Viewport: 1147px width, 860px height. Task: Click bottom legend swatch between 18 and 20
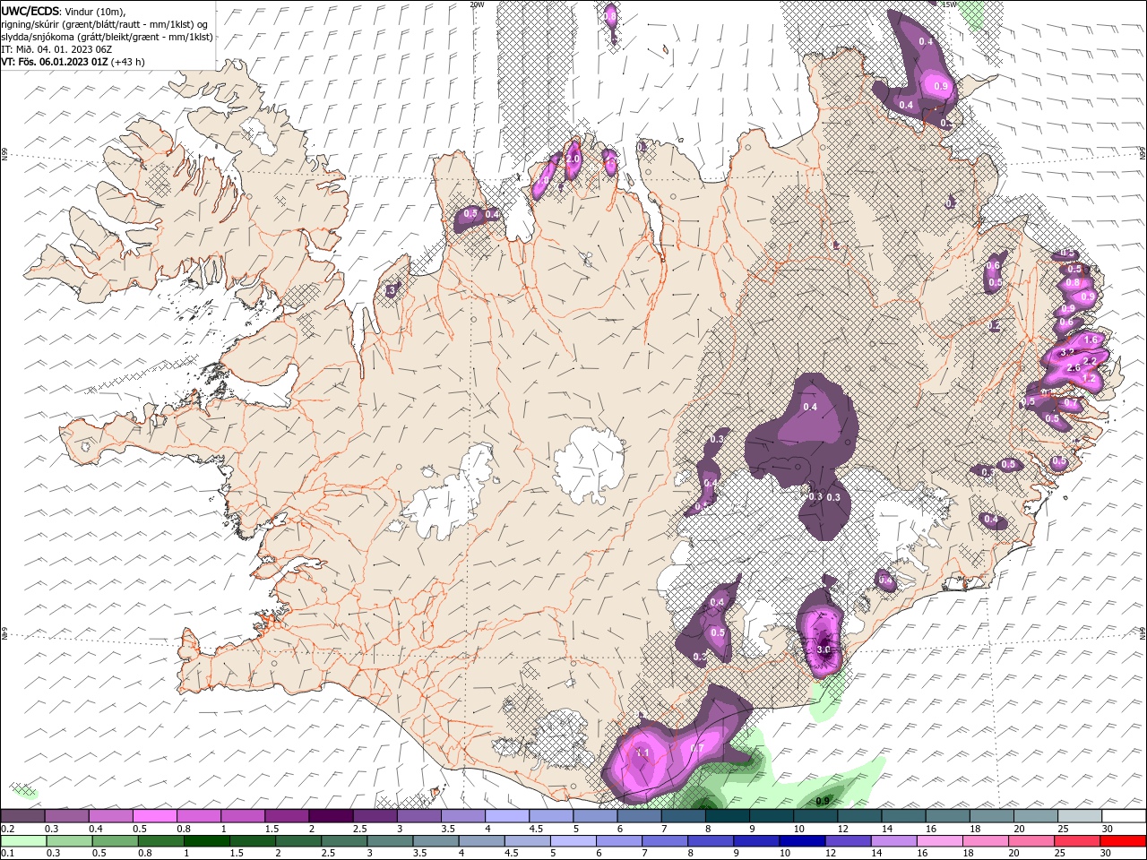tap(985, 841)
